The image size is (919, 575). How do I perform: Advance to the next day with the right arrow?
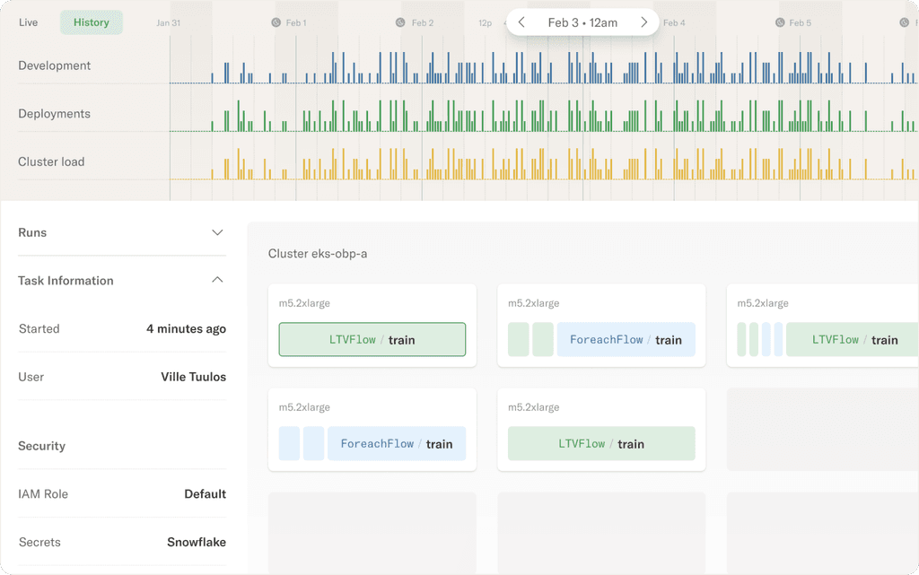pos(644,22)
